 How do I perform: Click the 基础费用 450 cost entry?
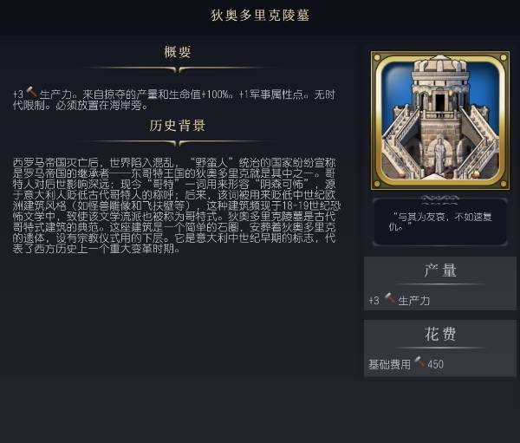(406, 364)
